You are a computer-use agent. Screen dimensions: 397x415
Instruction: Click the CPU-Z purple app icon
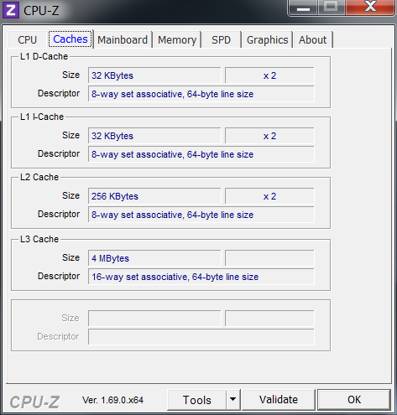11,10
